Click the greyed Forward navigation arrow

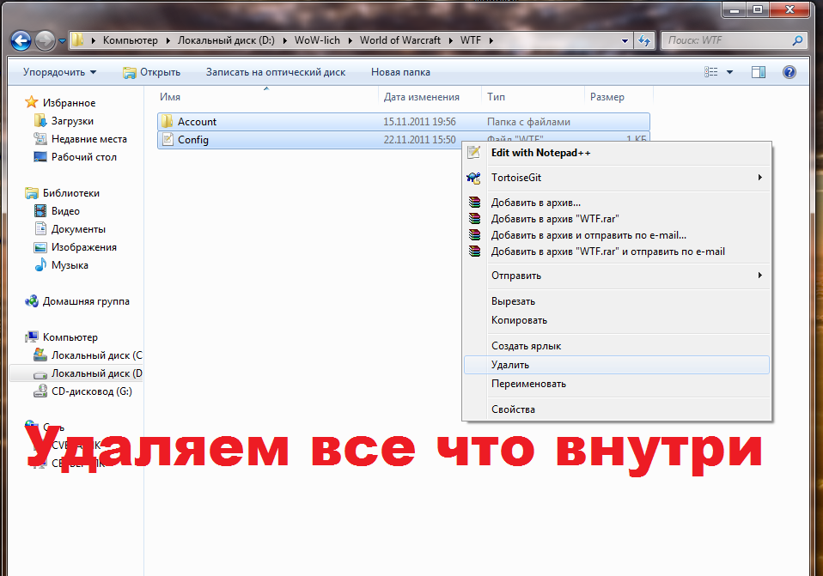point(46,40)
